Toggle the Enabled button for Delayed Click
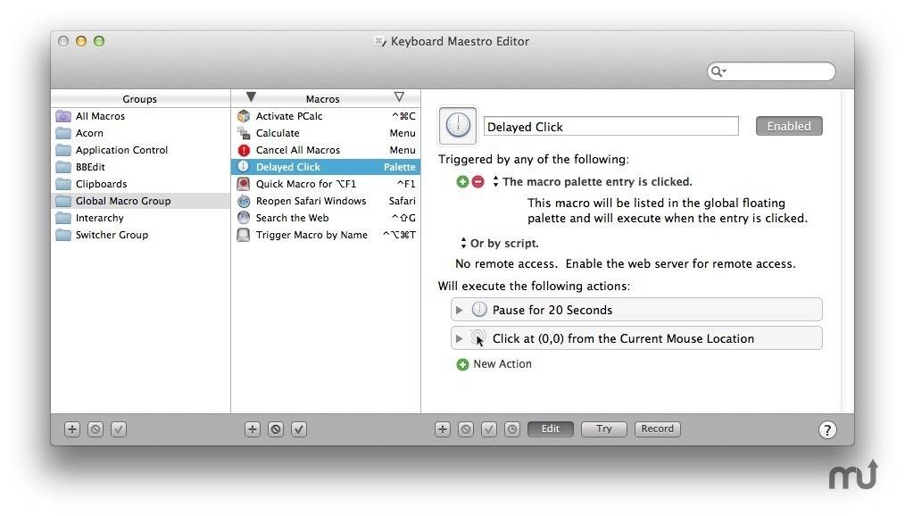 point(789,126)
